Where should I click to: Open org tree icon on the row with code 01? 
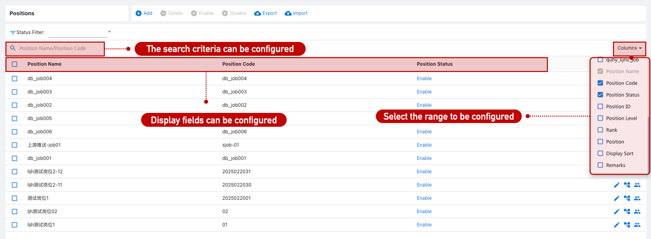point(627,225)
